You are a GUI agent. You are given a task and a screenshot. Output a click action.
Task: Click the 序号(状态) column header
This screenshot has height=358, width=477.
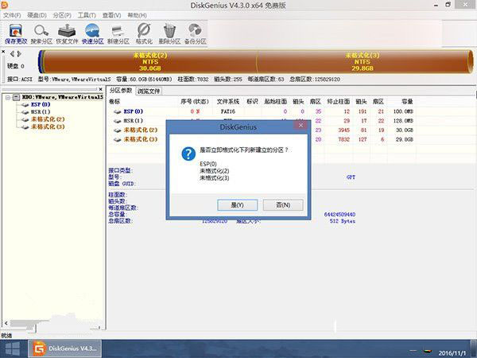(x=195, y=102)
